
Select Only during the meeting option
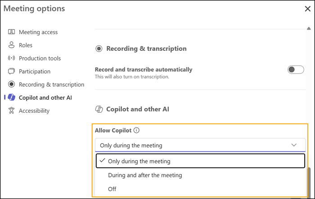coord(200,161)
